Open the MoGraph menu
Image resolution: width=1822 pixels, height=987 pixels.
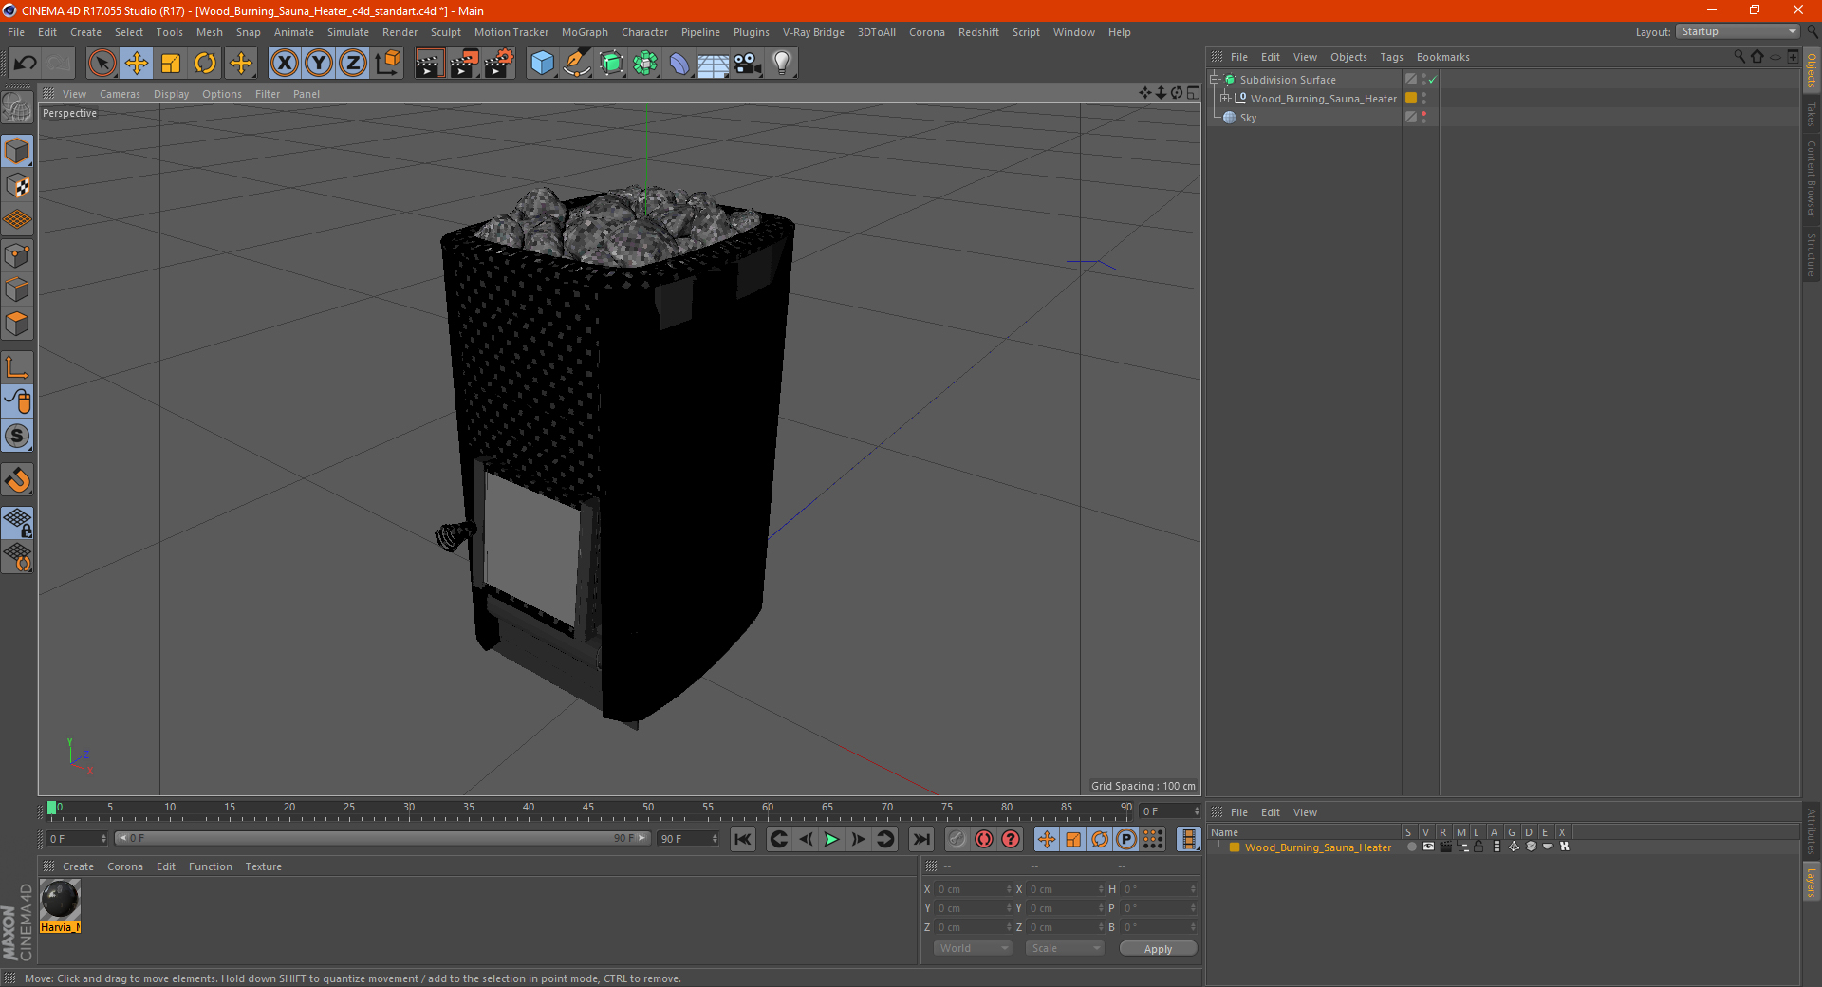tap(585, 32)
